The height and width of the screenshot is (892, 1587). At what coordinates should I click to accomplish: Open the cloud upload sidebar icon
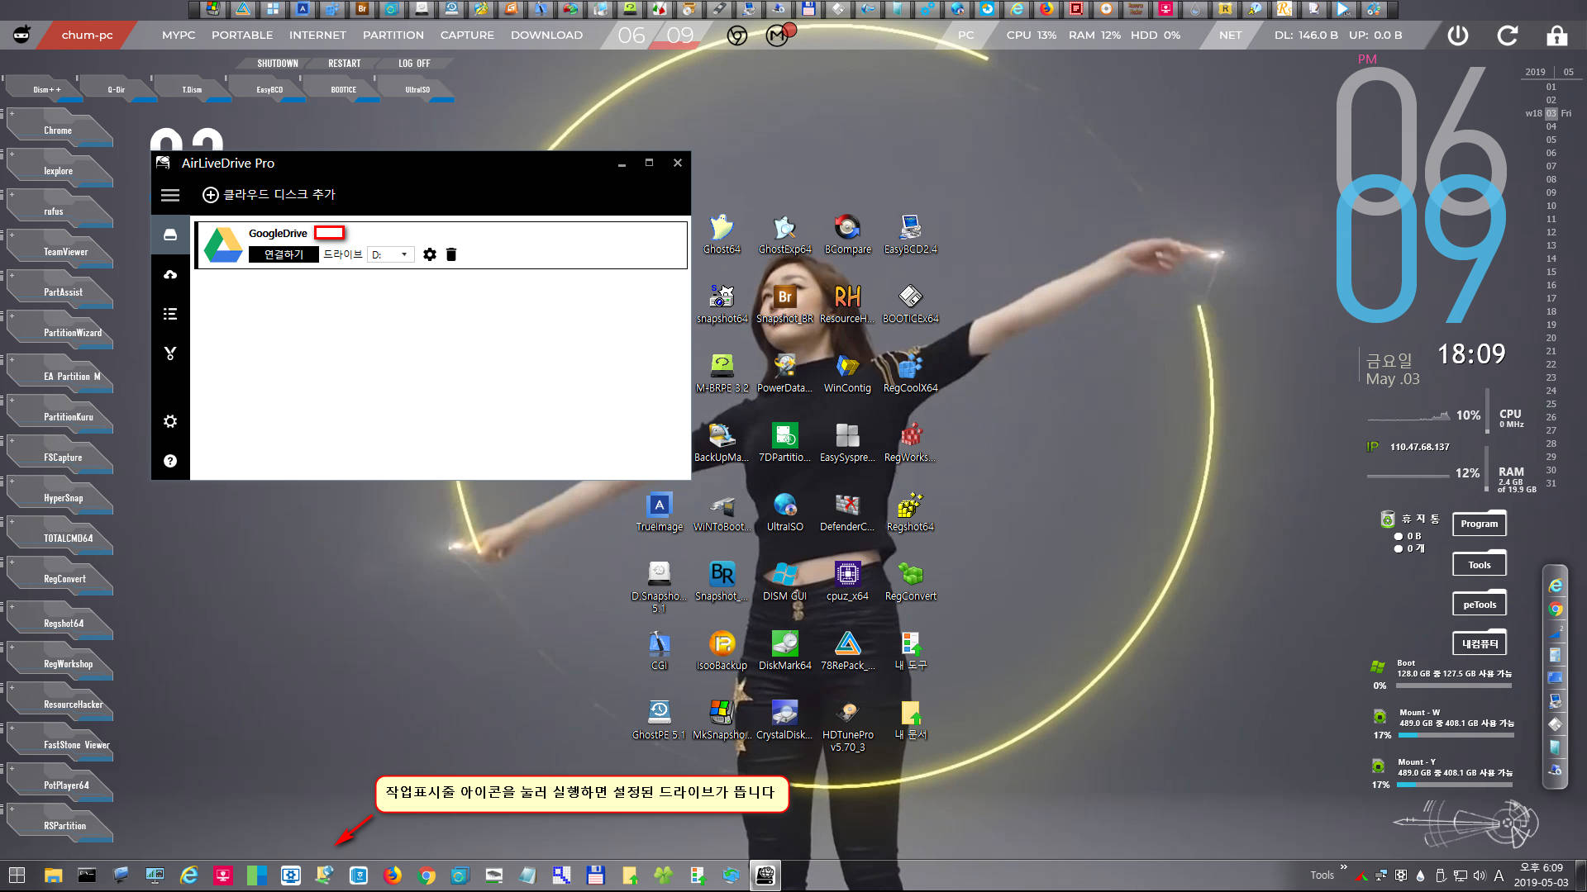tap(170, 274)
